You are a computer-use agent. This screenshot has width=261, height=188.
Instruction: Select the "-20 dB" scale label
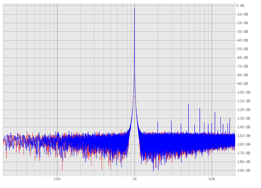coord(242,23)
